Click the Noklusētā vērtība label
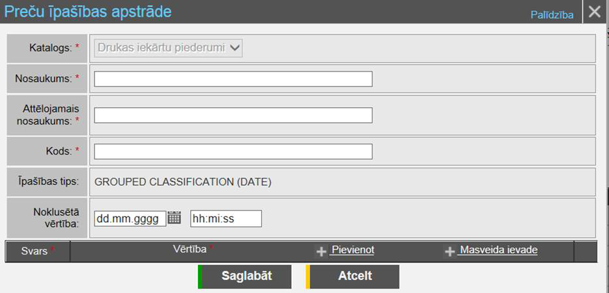The height and width of the screenshot is (293, 609). (x=55, y=218)
